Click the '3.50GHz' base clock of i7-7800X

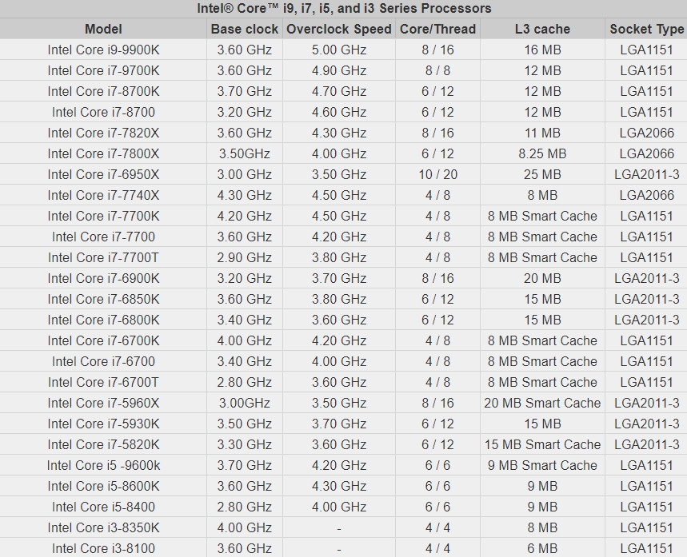click(245, 153)
